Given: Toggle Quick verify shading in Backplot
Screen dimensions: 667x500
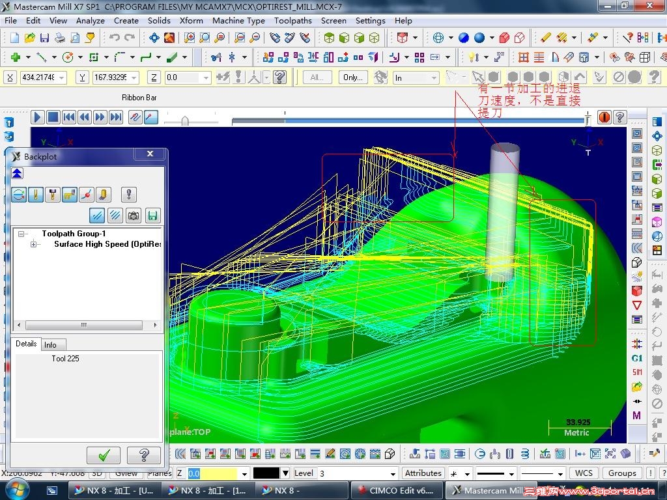Looking at the screenshot, I should 104,195.
